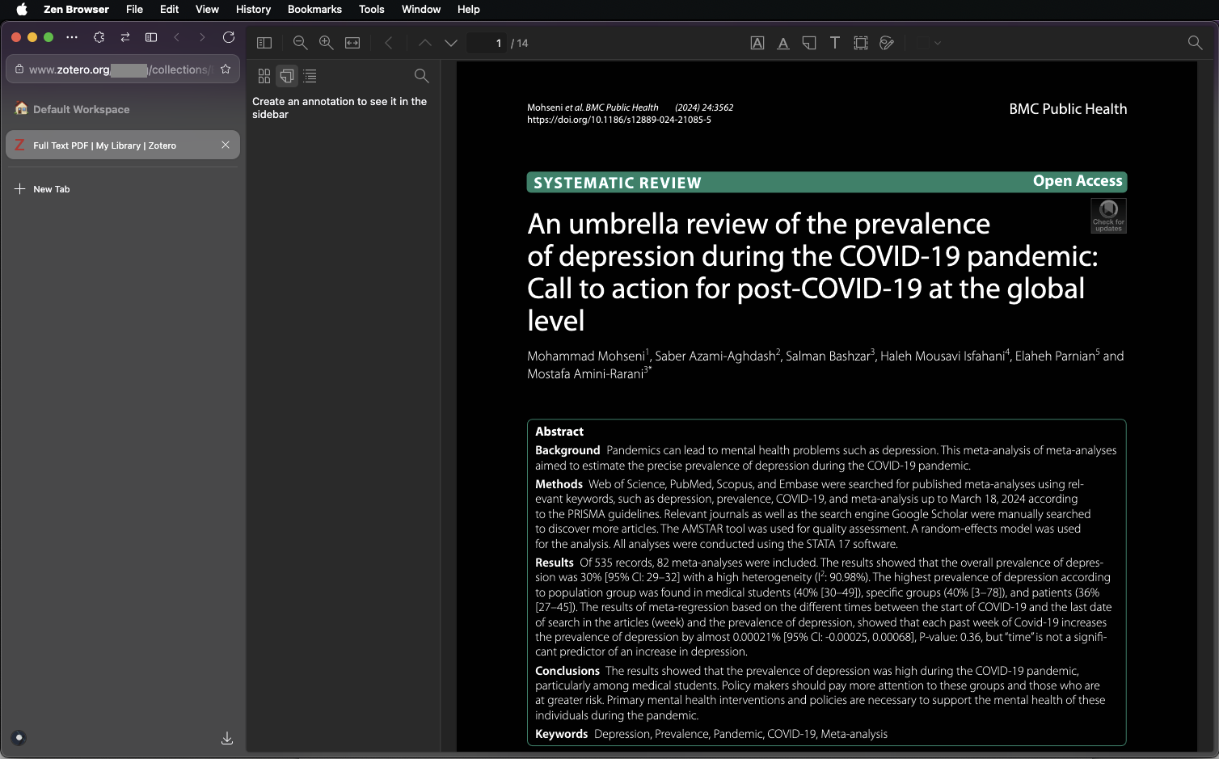Fit PDF page to width
The height and width of the screenshot is (759, 1219).
pyautogui.click(x=352, y=43)
